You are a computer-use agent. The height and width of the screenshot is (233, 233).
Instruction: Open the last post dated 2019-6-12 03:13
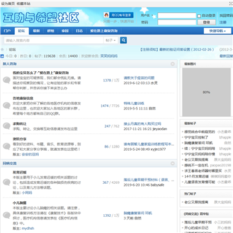139,78
